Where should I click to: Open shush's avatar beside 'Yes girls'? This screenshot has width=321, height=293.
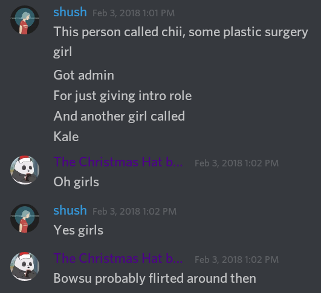coord(25,218)
